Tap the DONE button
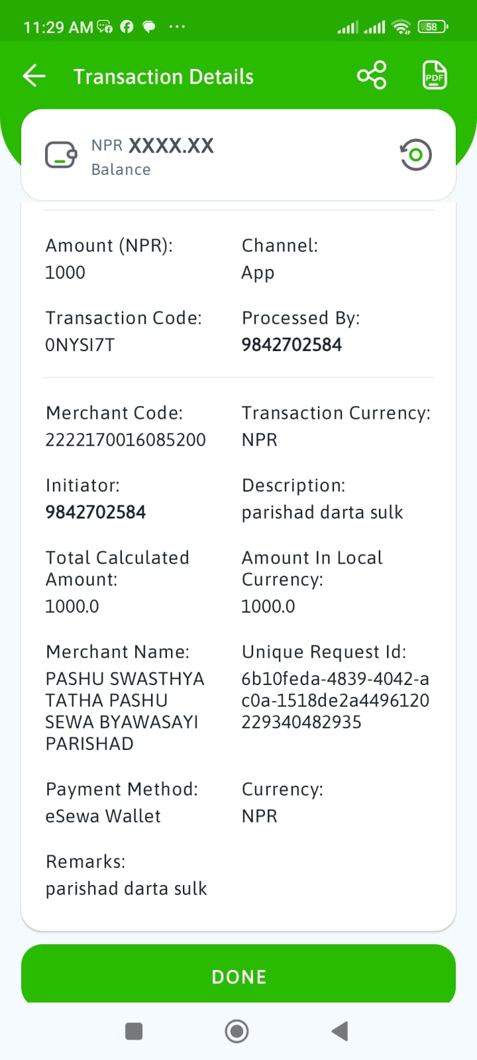 point(238,977)
